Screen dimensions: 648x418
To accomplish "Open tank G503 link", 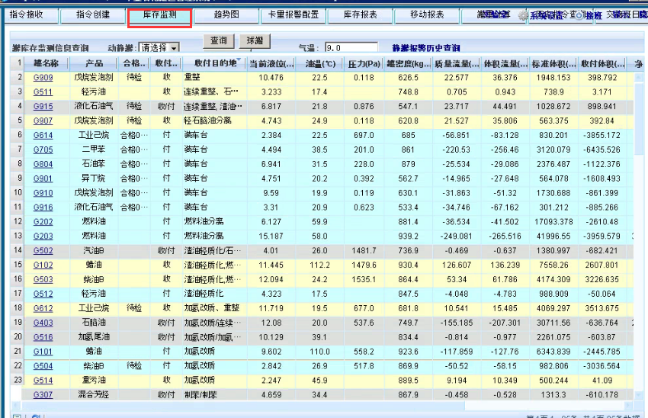I will [x=43, y=280].
